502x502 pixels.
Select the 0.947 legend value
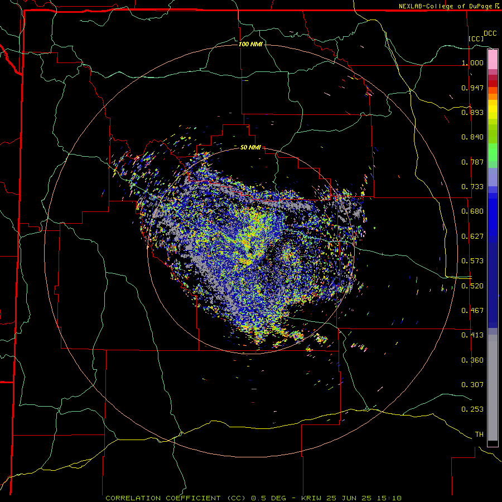point(472,88)
